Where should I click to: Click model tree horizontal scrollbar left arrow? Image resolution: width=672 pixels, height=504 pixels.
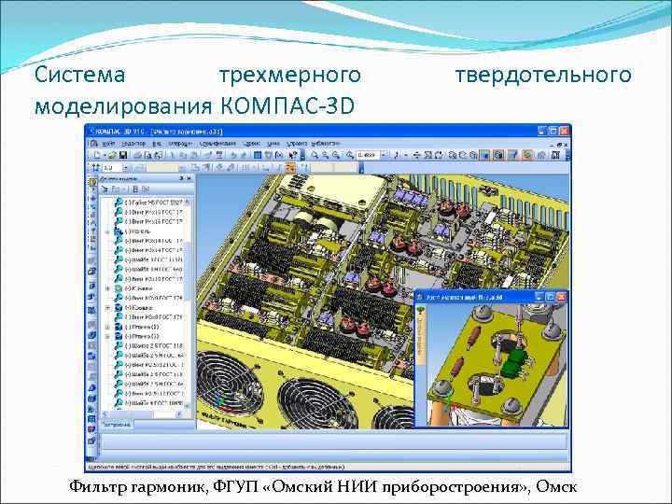click(x=105, y=414)
